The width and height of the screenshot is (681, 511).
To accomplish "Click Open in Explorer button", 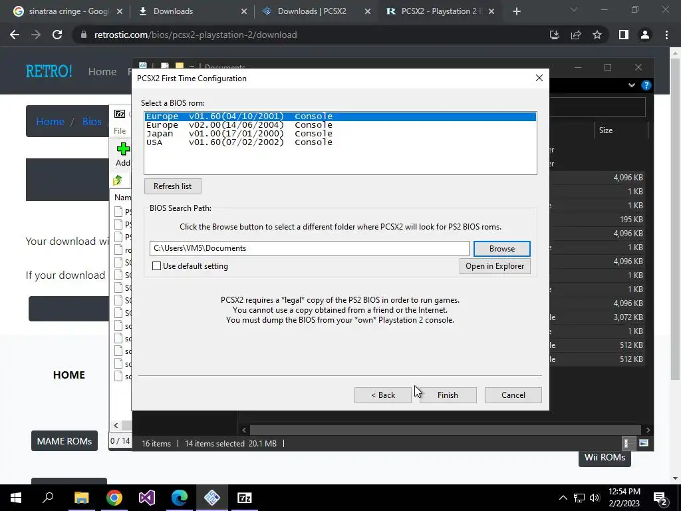I will 495,266.
